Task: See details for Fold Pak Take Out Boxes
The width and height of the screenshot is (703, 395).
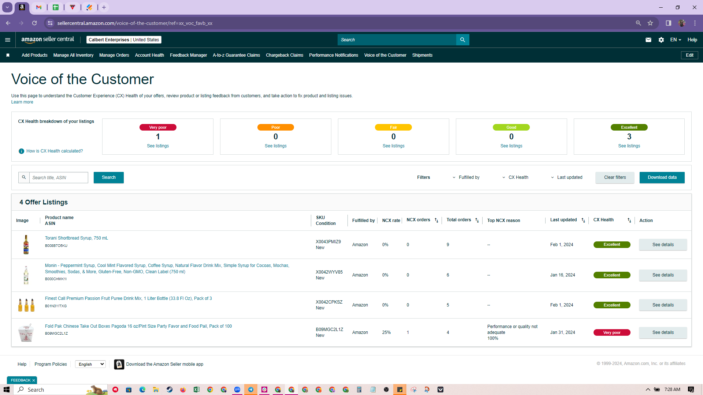Action: 663,332
